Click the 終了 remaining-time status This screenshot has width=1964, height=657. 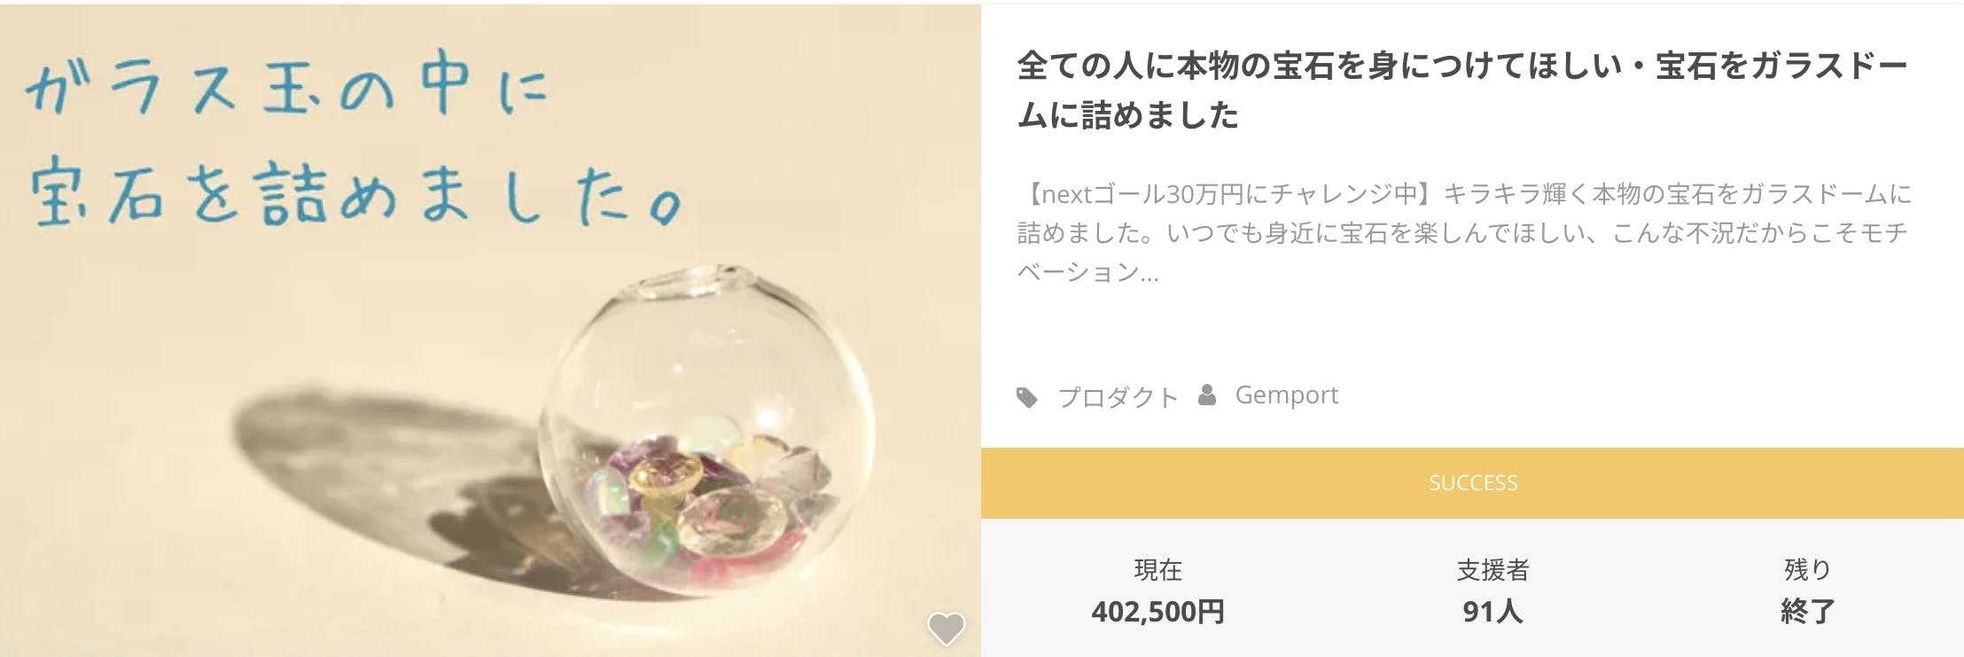coord(1807,612)
